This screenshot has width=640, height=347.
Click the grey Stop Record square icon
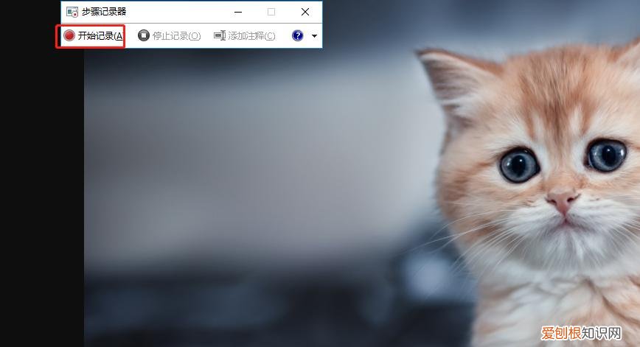[144, 35]
